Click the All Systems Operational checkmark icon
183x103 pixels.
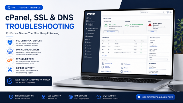point(127,25)
